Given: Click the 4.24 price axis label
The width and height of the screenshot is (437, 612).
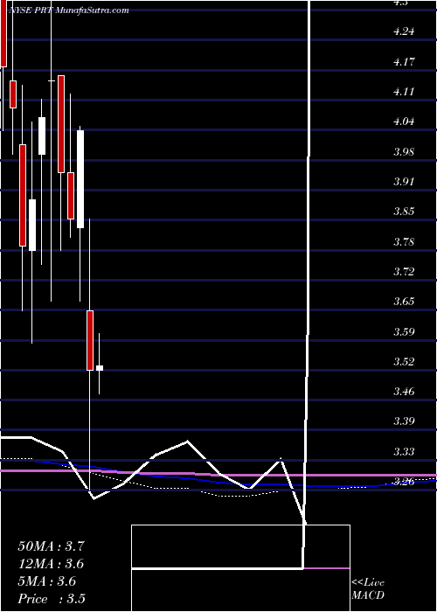Looking at the screenshot, I should pyautogui.click(x=404, y=32).
